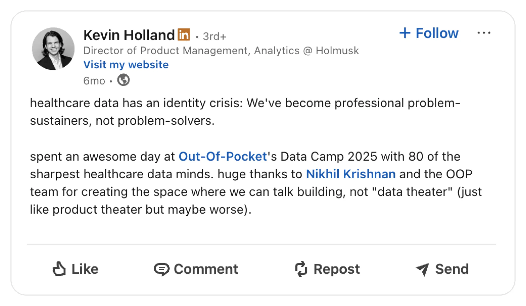
Task: Click the thumbs-up Like icon
Action: (x=60, y=269)
